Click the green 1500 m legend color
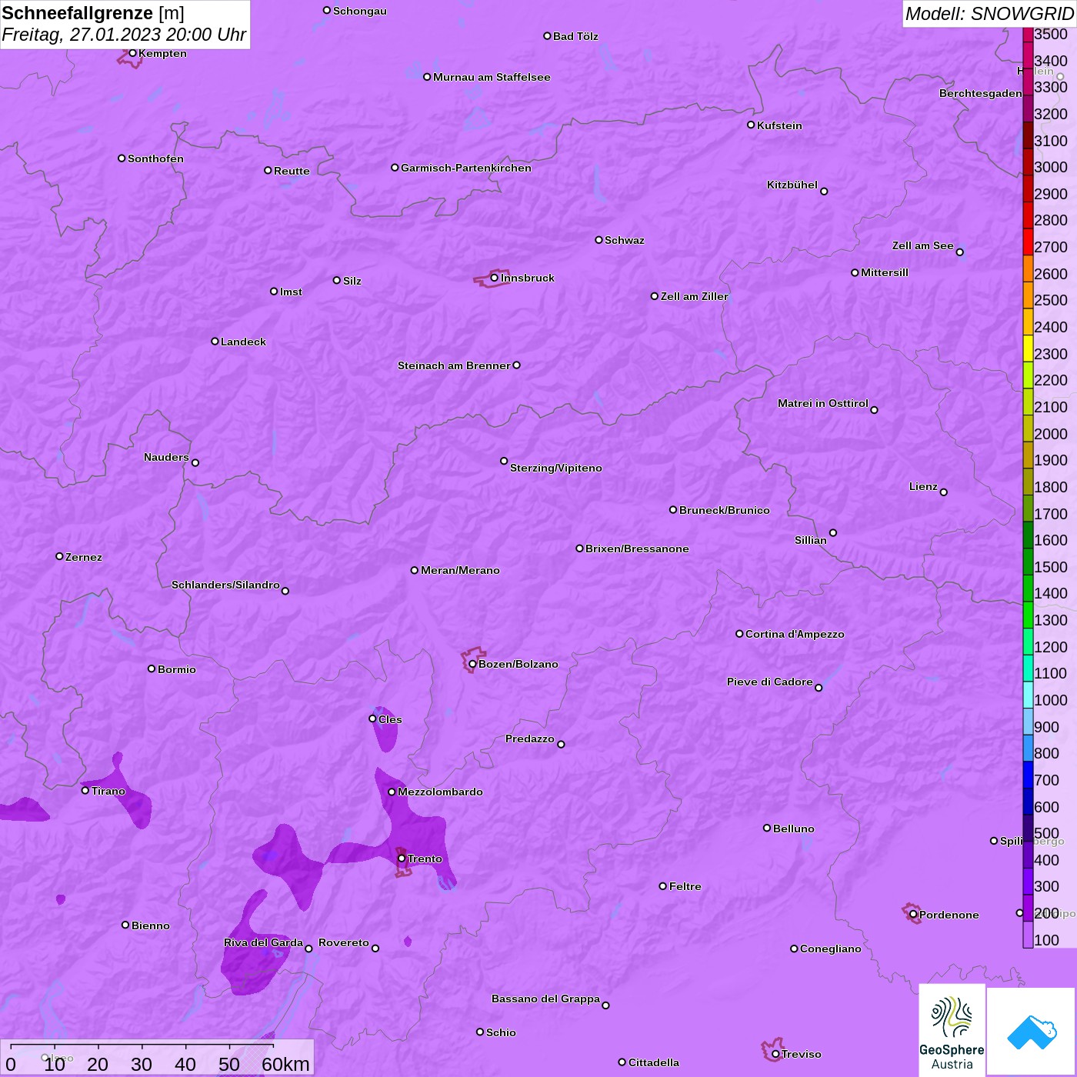The width and height of the screenshot is (1077, 1077). tap(1028, 561)
